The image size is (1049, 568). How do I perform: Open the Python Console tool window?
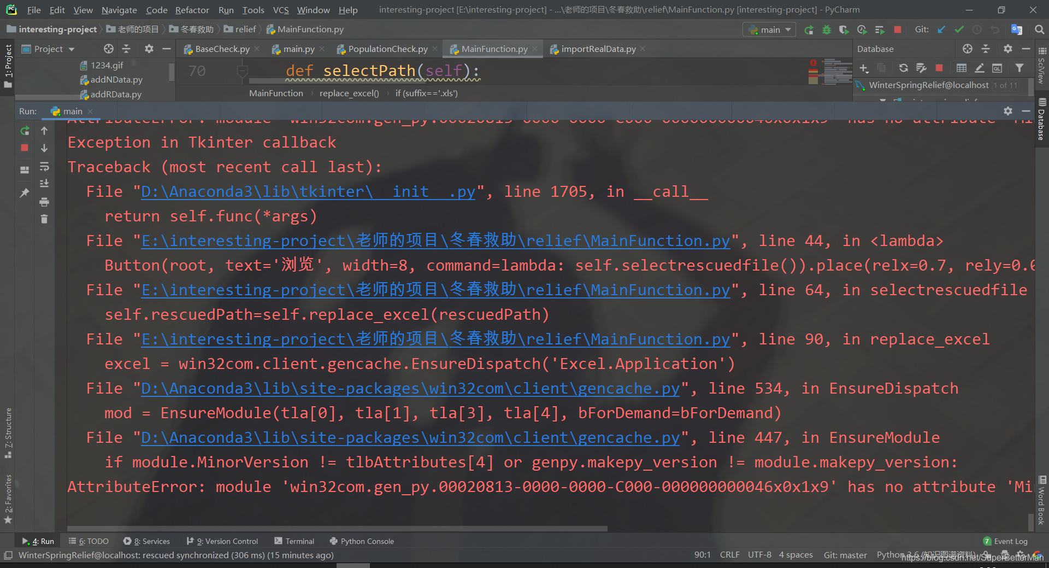click(x=367, y=541)
